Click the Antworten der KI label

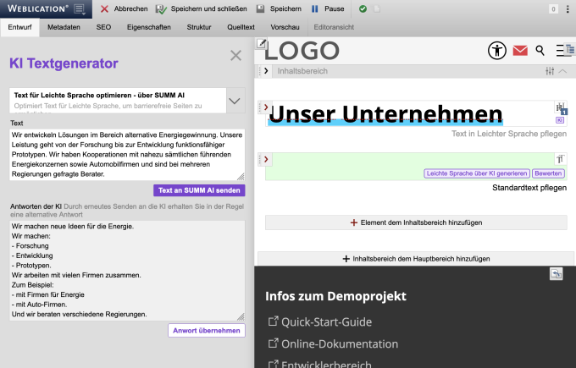pos(36,206)
